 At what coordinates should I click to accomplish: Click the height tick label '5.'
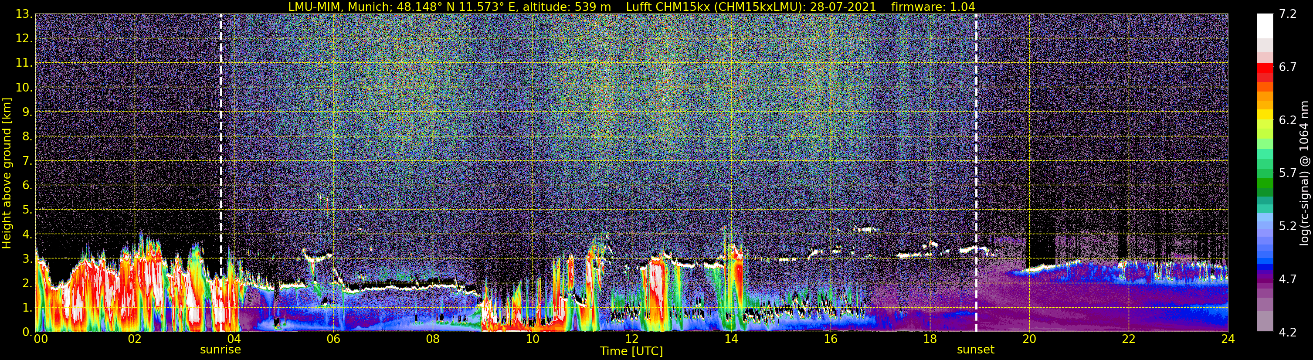(x=27, y=210)
